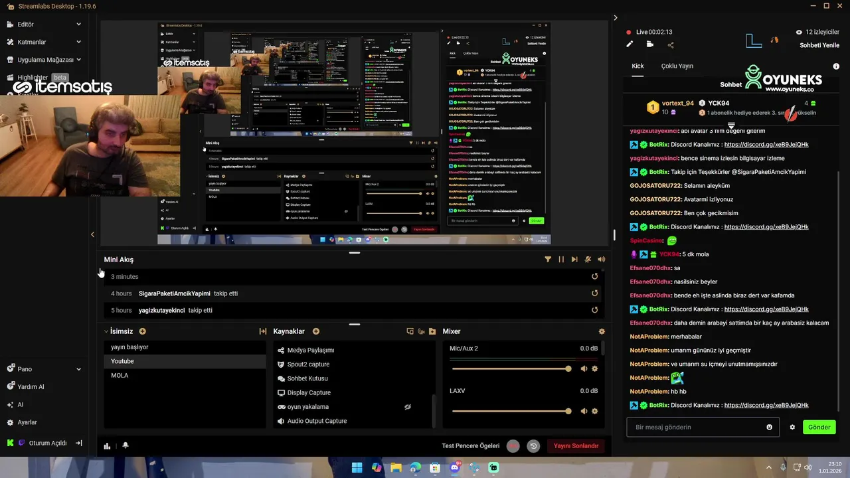Open LAXV channel settings gear
The width and height of the screenshot is (850, 478).
pyautogui.click(x=594, y=411)
